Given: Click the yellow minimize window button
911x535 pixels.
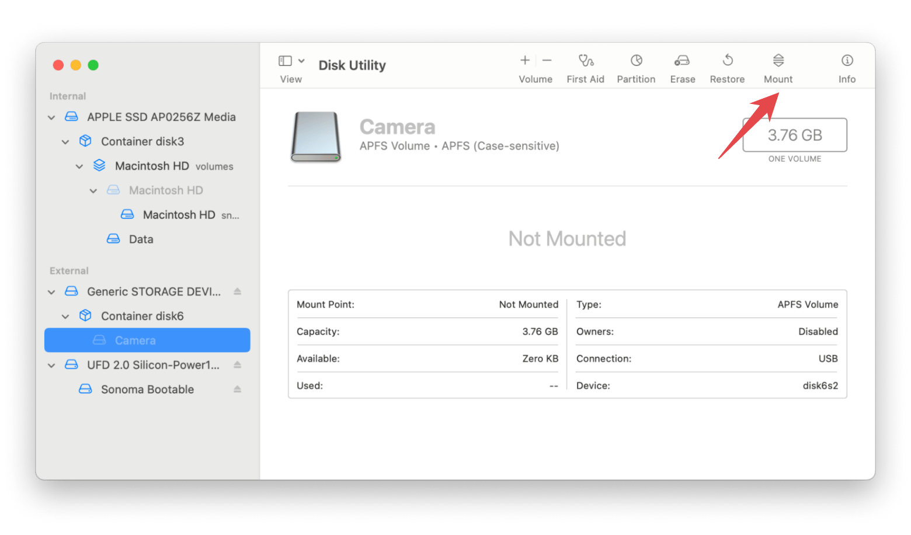Looking at the screenshot, I should 75,65.
